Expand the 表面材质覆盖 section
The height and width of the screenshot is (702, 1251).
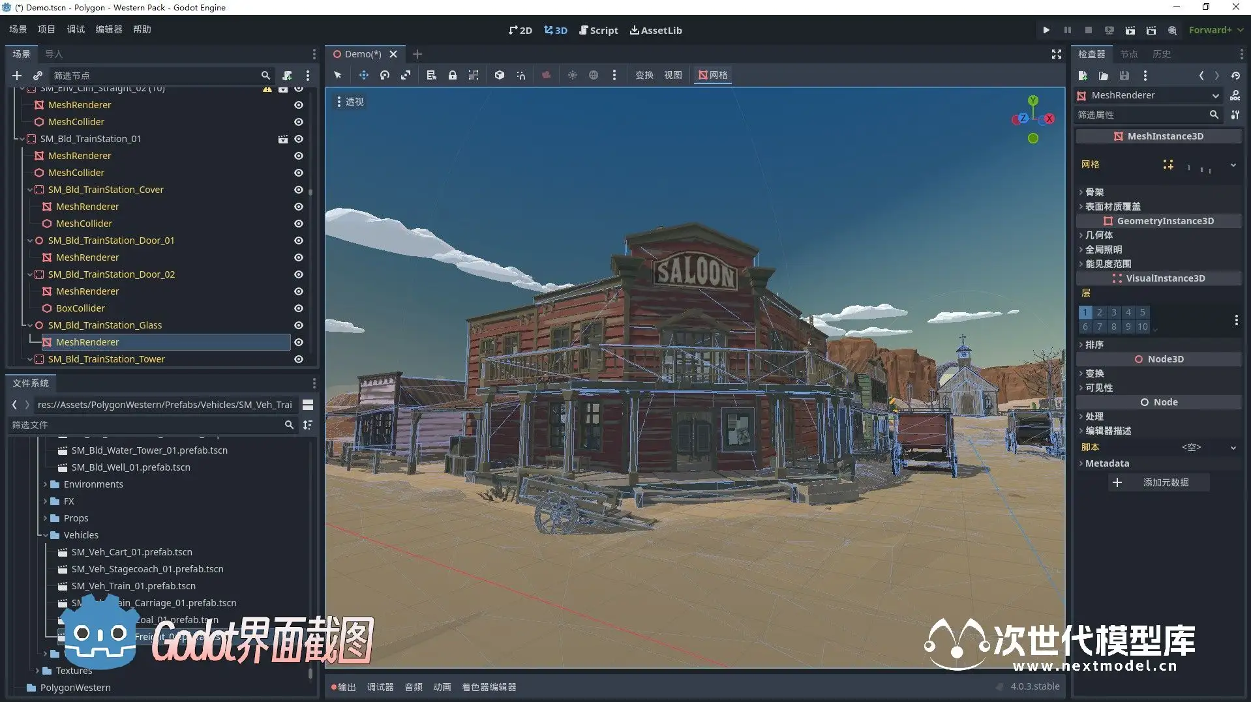click(1112, 207)
